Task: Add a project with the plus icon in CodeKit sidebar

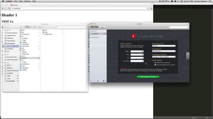Action: point(92,81)
